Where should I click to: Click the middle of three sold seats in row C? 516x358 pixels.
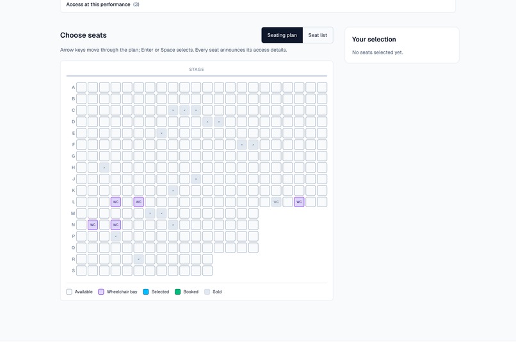(184, 110)
